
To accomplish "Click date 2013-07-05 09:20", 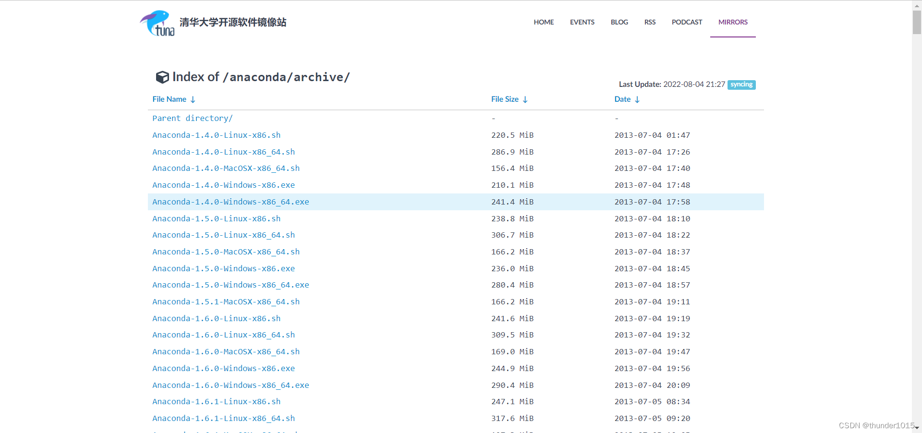I will tap(652, 419).
